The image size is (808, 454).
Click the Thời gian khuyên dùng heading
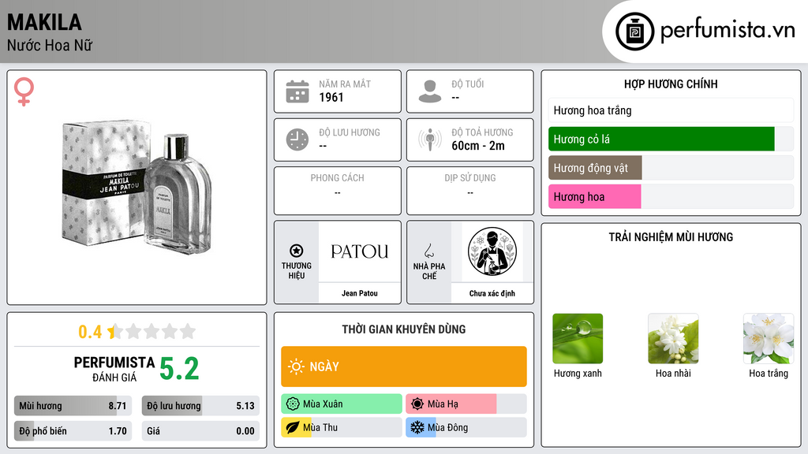pyautogui.click(x=403, y=329)
